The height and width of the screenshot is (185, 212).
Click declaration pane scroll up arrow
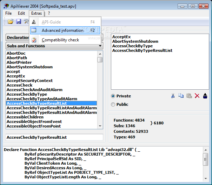(206, 150)
